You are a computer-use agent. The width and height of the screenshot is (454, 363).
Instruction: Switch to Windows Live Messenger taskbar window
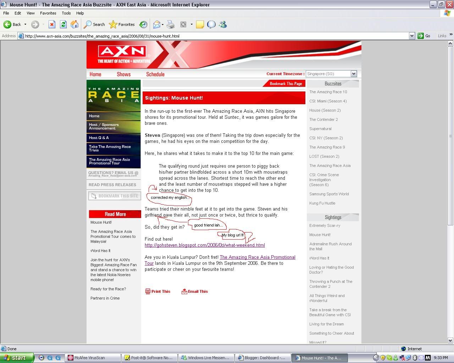pos(205,358)
